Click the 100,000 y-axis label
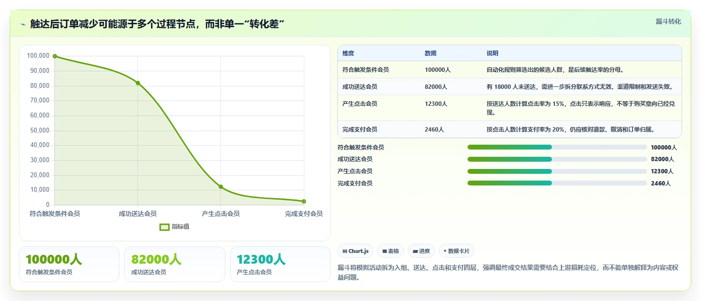Screen dimensions: 701x301 (x=38, y=56)
